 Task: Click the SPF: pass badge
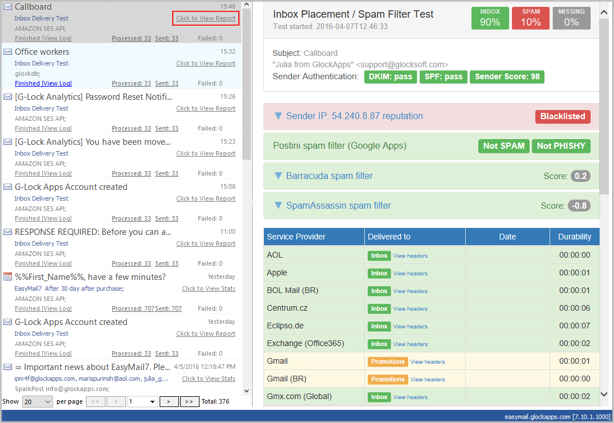444,77
